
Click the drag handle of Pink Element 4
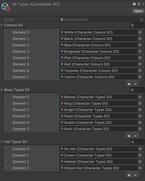point(6,57)
